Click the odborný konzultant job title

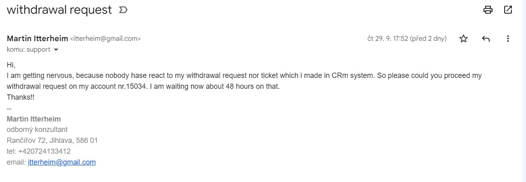point(37,130)
